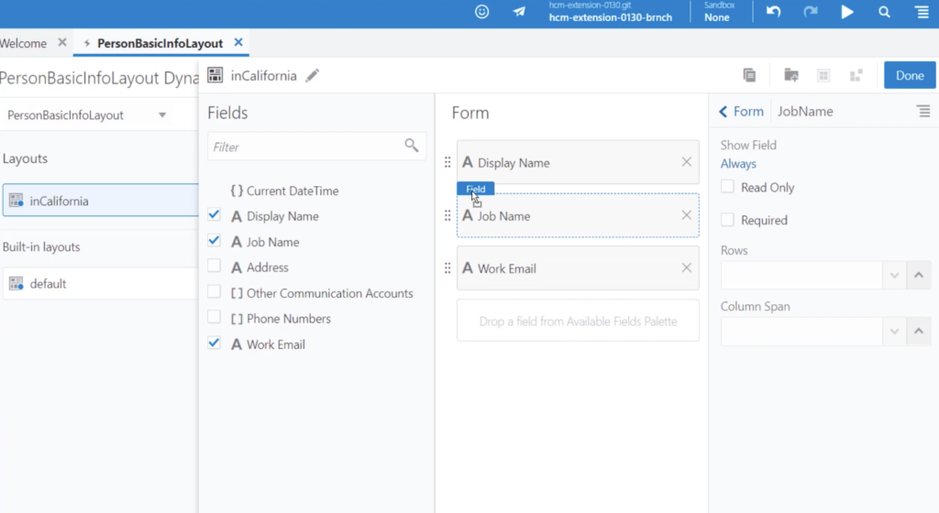Open the main hamburger menu

(x=922, y=12)
